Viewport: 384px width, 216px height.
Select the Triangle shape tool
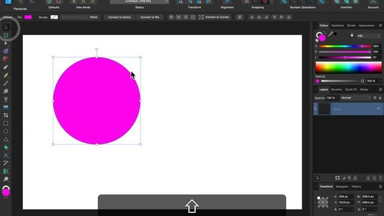pyautogui.click(x=6, y=139)
